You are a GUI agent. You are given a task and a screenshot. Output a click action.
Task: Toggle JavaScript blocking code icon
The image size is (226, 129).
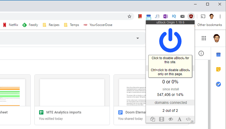click(x=188, y=119)
